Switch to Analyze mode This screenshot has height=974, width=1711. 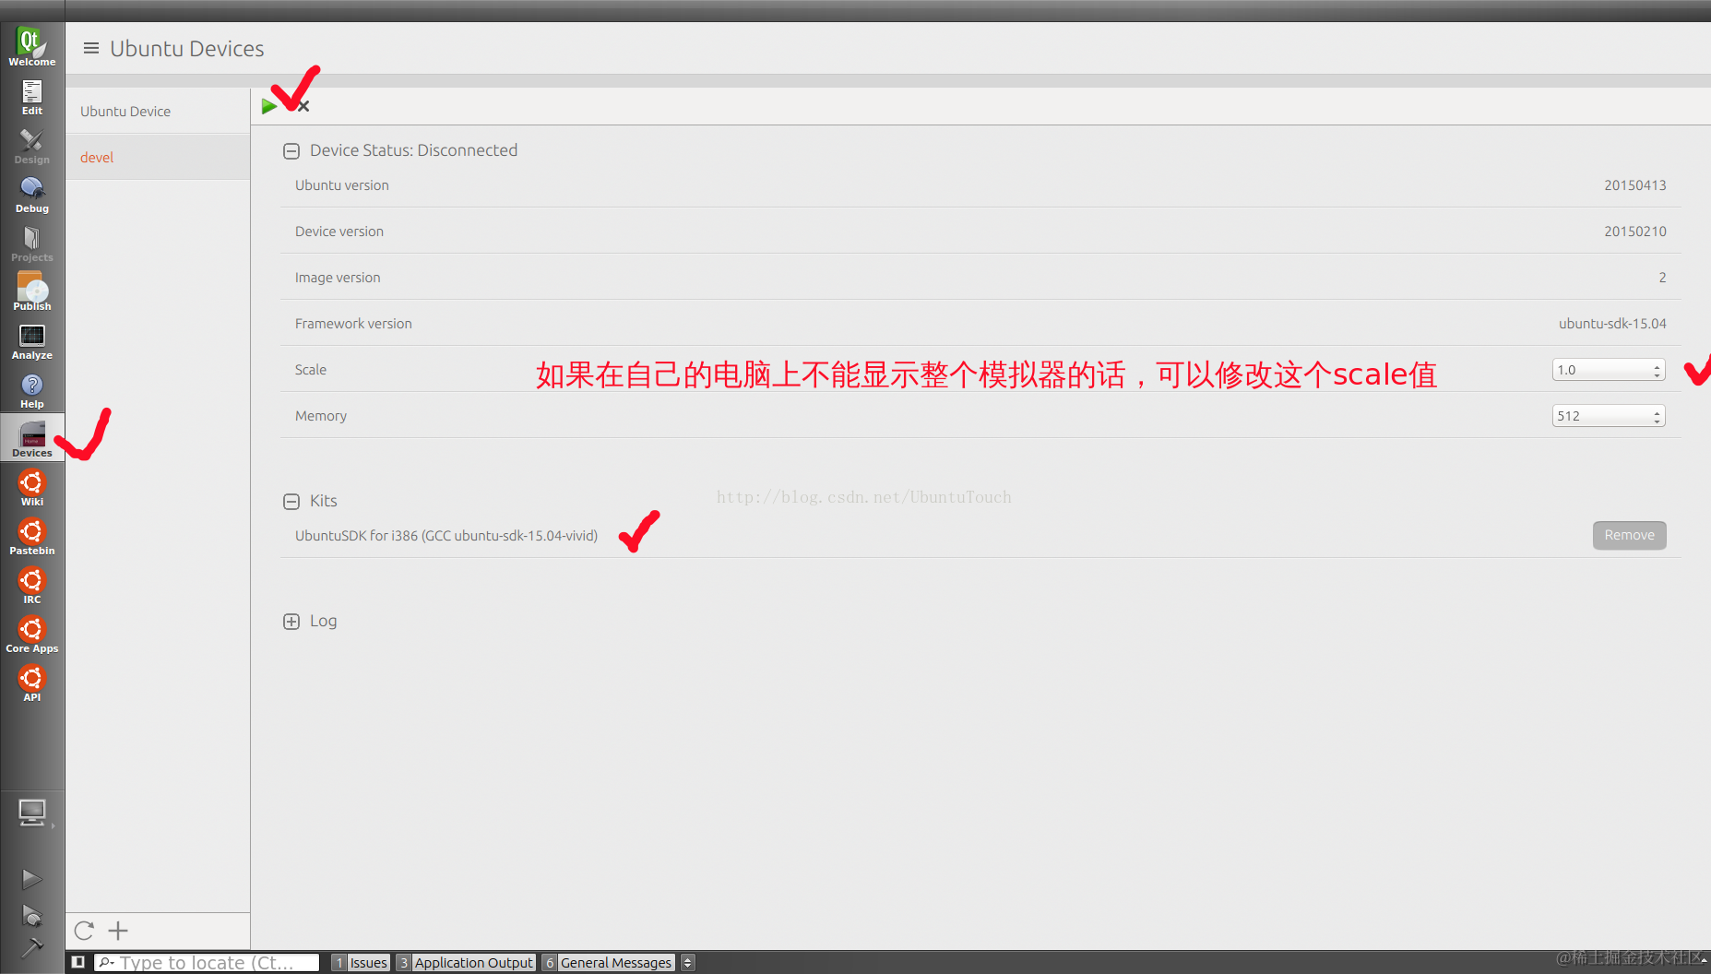[x=32, y=341]
